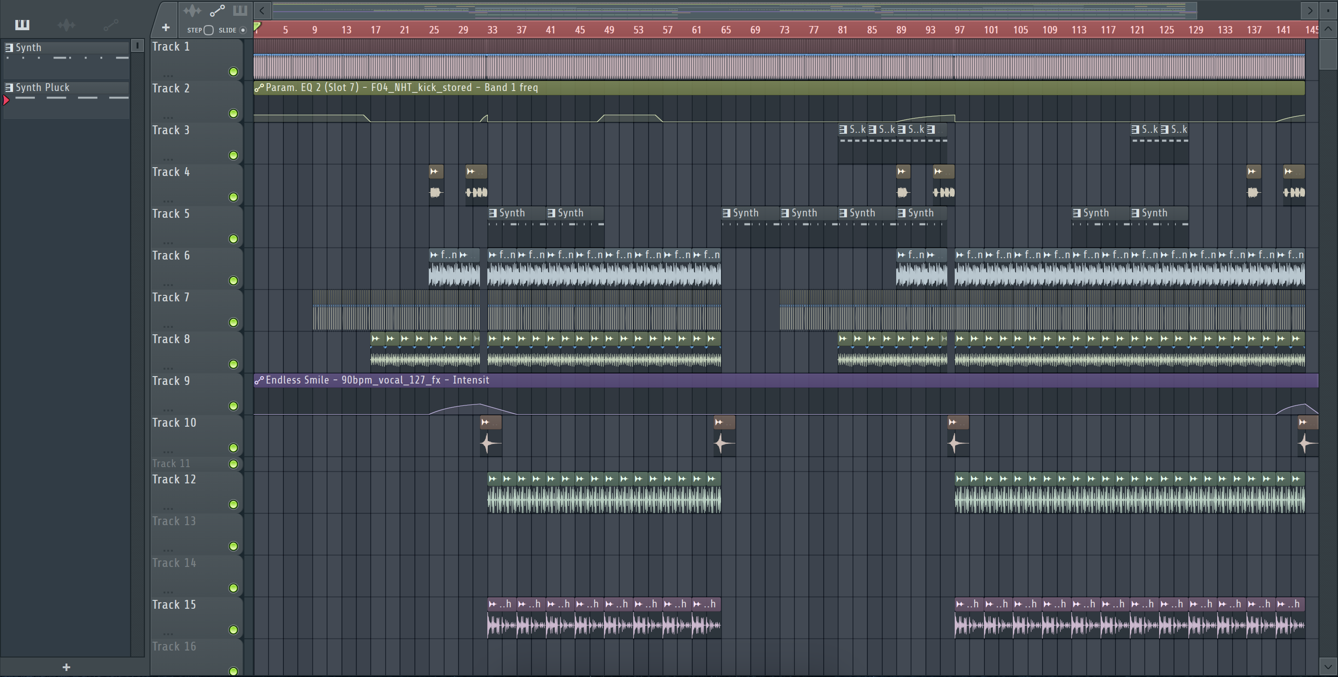The image size is (1338, 677).
Task: Jump to bar 33 on the timeline ruler
Action: (x=492, y=30)
